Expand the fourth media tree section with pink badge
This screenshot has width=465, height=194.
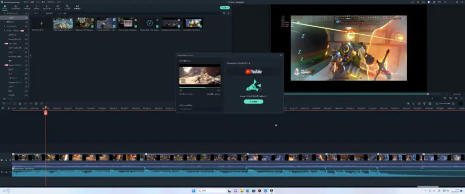[4, 31]
